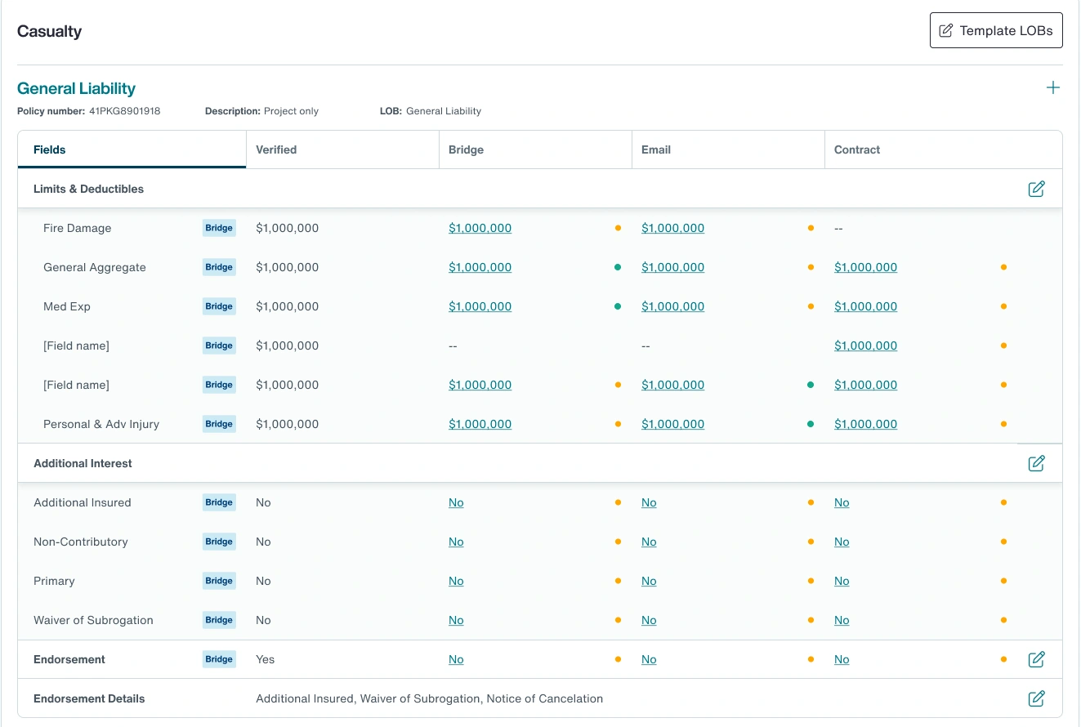Open General Aggregate Email column amount
1081x727 pixels.
tap(672, 267)
